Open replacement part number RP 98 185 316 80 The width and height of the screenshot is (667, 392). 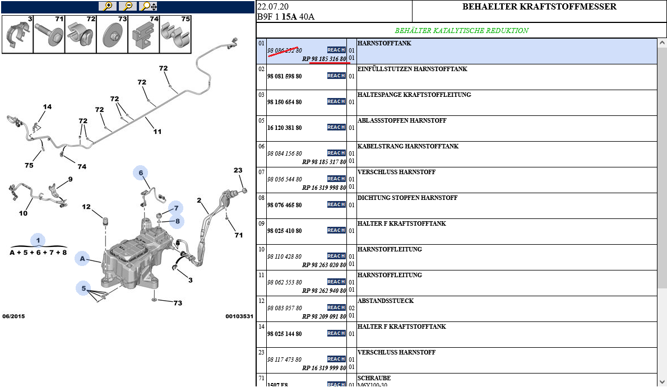point(324,59)
